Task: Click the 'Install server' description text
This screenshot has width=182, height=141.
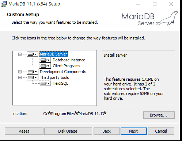Action: coord(115,55)
